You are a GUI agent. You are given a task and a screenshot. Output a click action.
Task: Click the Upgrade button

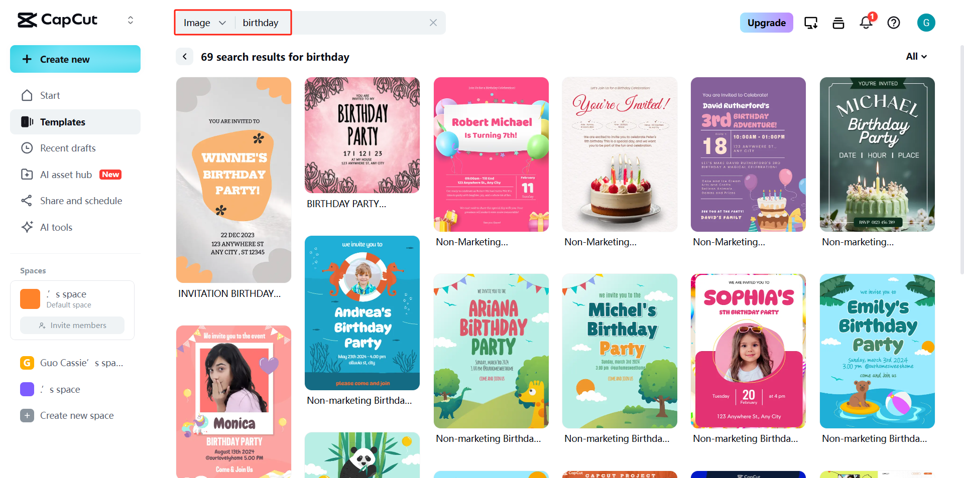766,23
